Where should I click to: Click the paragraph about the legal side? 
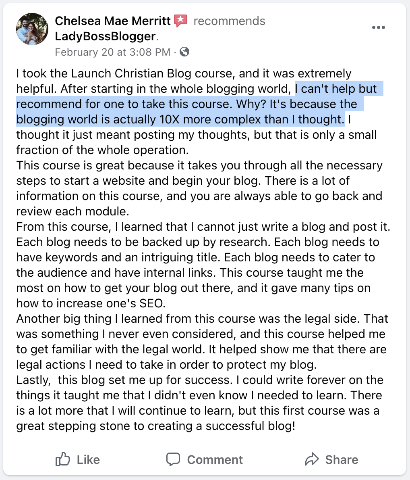click(x=202, y=342)
